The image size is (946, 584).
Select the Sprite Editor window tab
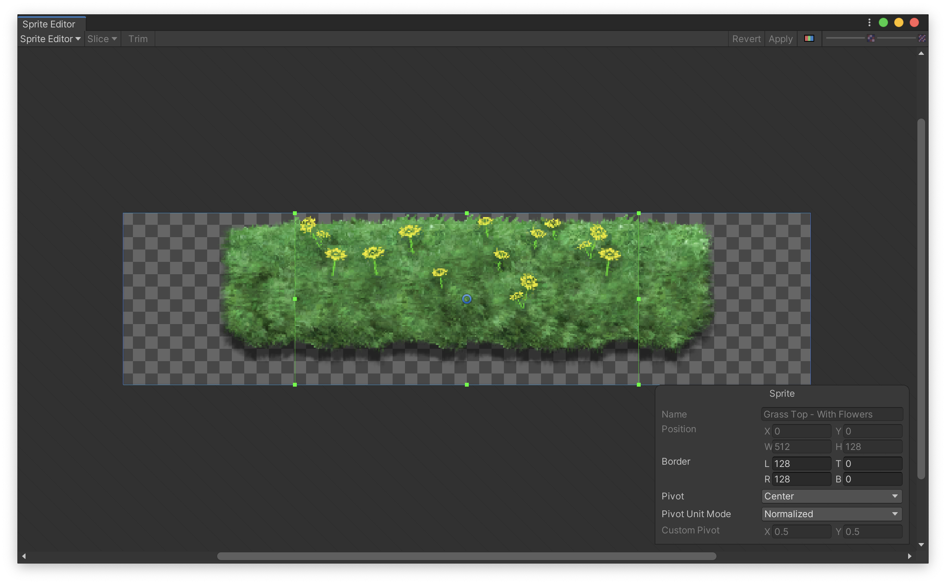click(x=49, y=24)
